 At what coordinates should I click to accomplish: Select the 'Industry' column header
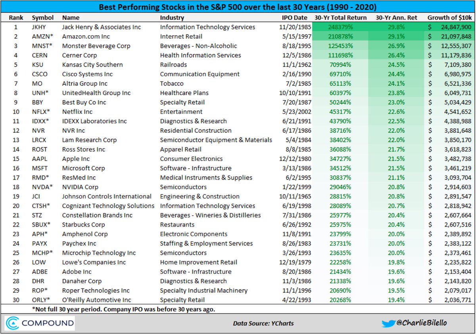[172, 18]
